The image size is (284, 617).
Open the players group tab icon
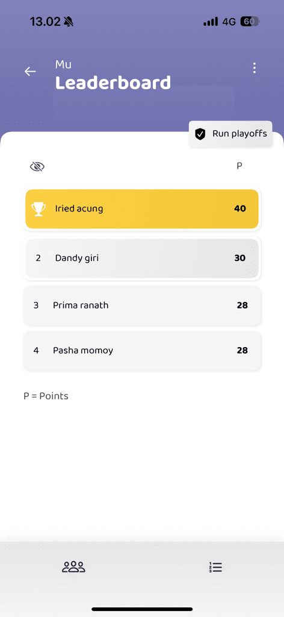(73, 566)
